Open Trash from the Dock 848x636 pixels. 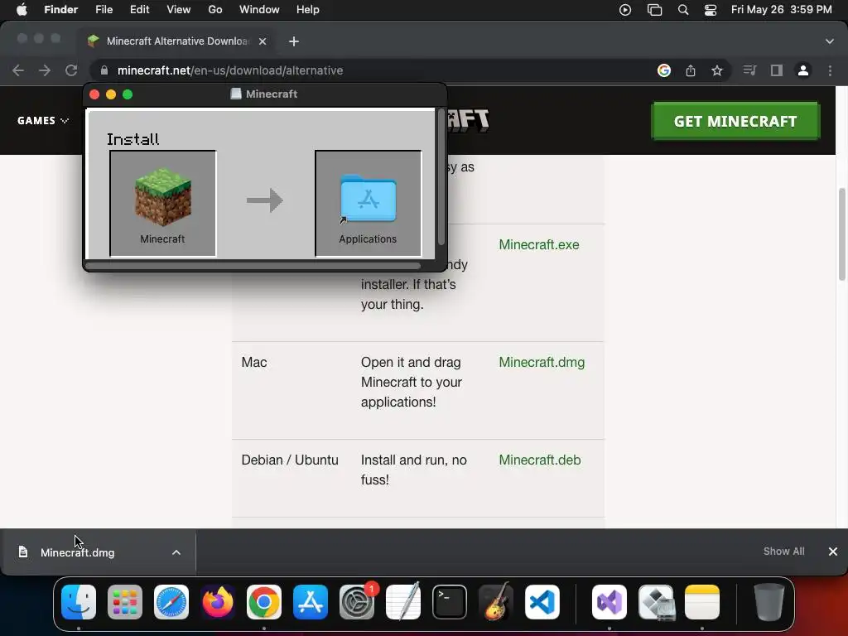769,602
